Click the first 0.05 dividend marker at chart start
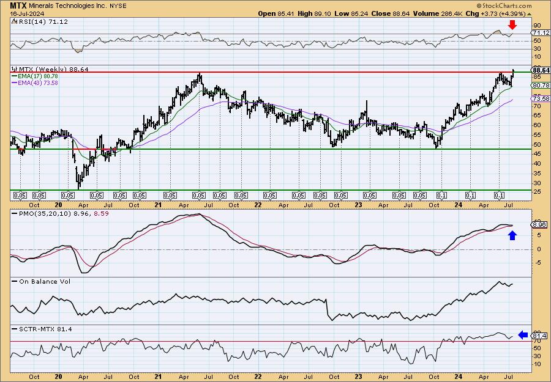Image resolution: width=551 pixels, height=382 pixels. click(20, 196)
